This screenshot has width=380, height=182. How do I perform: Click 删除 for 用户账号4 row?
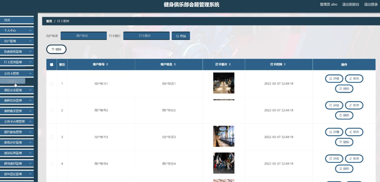(344, 169)
